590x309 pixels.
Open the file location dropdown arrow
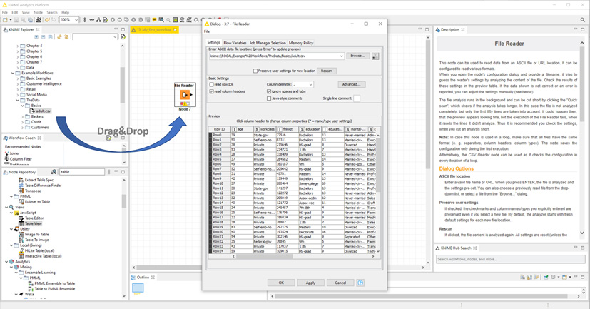point(341,56)
